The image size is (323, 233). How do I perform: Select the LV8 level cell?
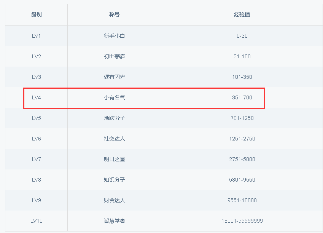(x=37, y=180)
